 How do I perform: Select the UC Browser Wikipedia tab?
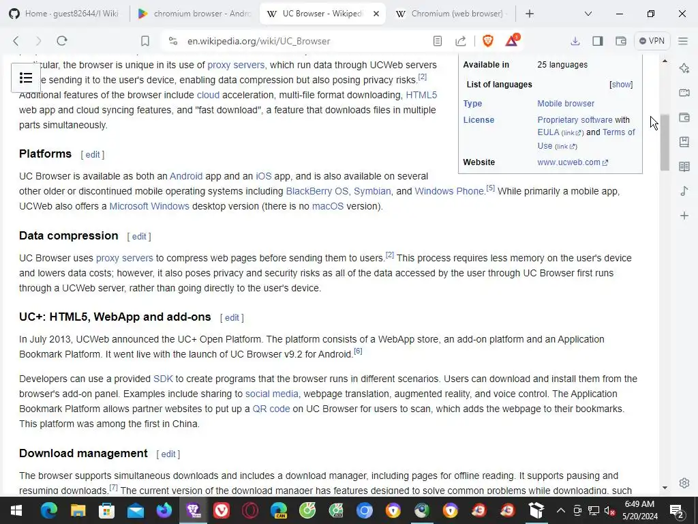pyautogui.click(x=315, y=14)
